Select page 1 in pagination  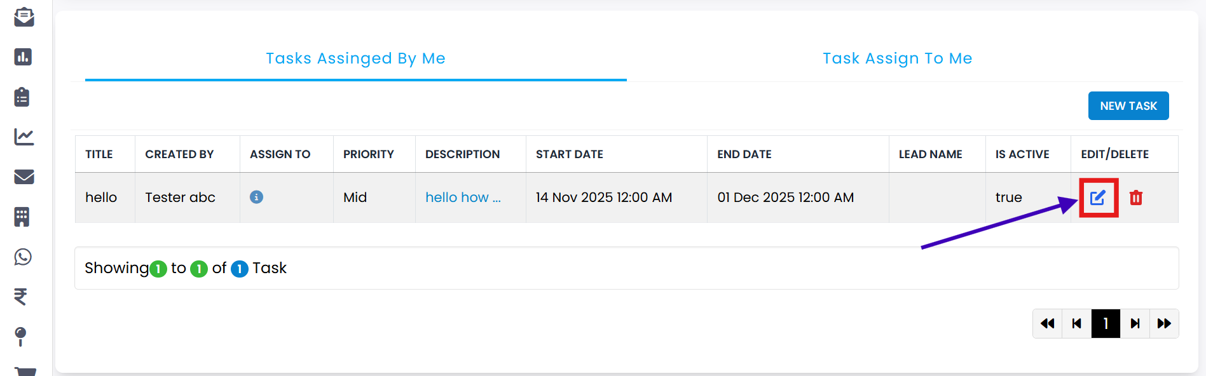click(1106, 324)
